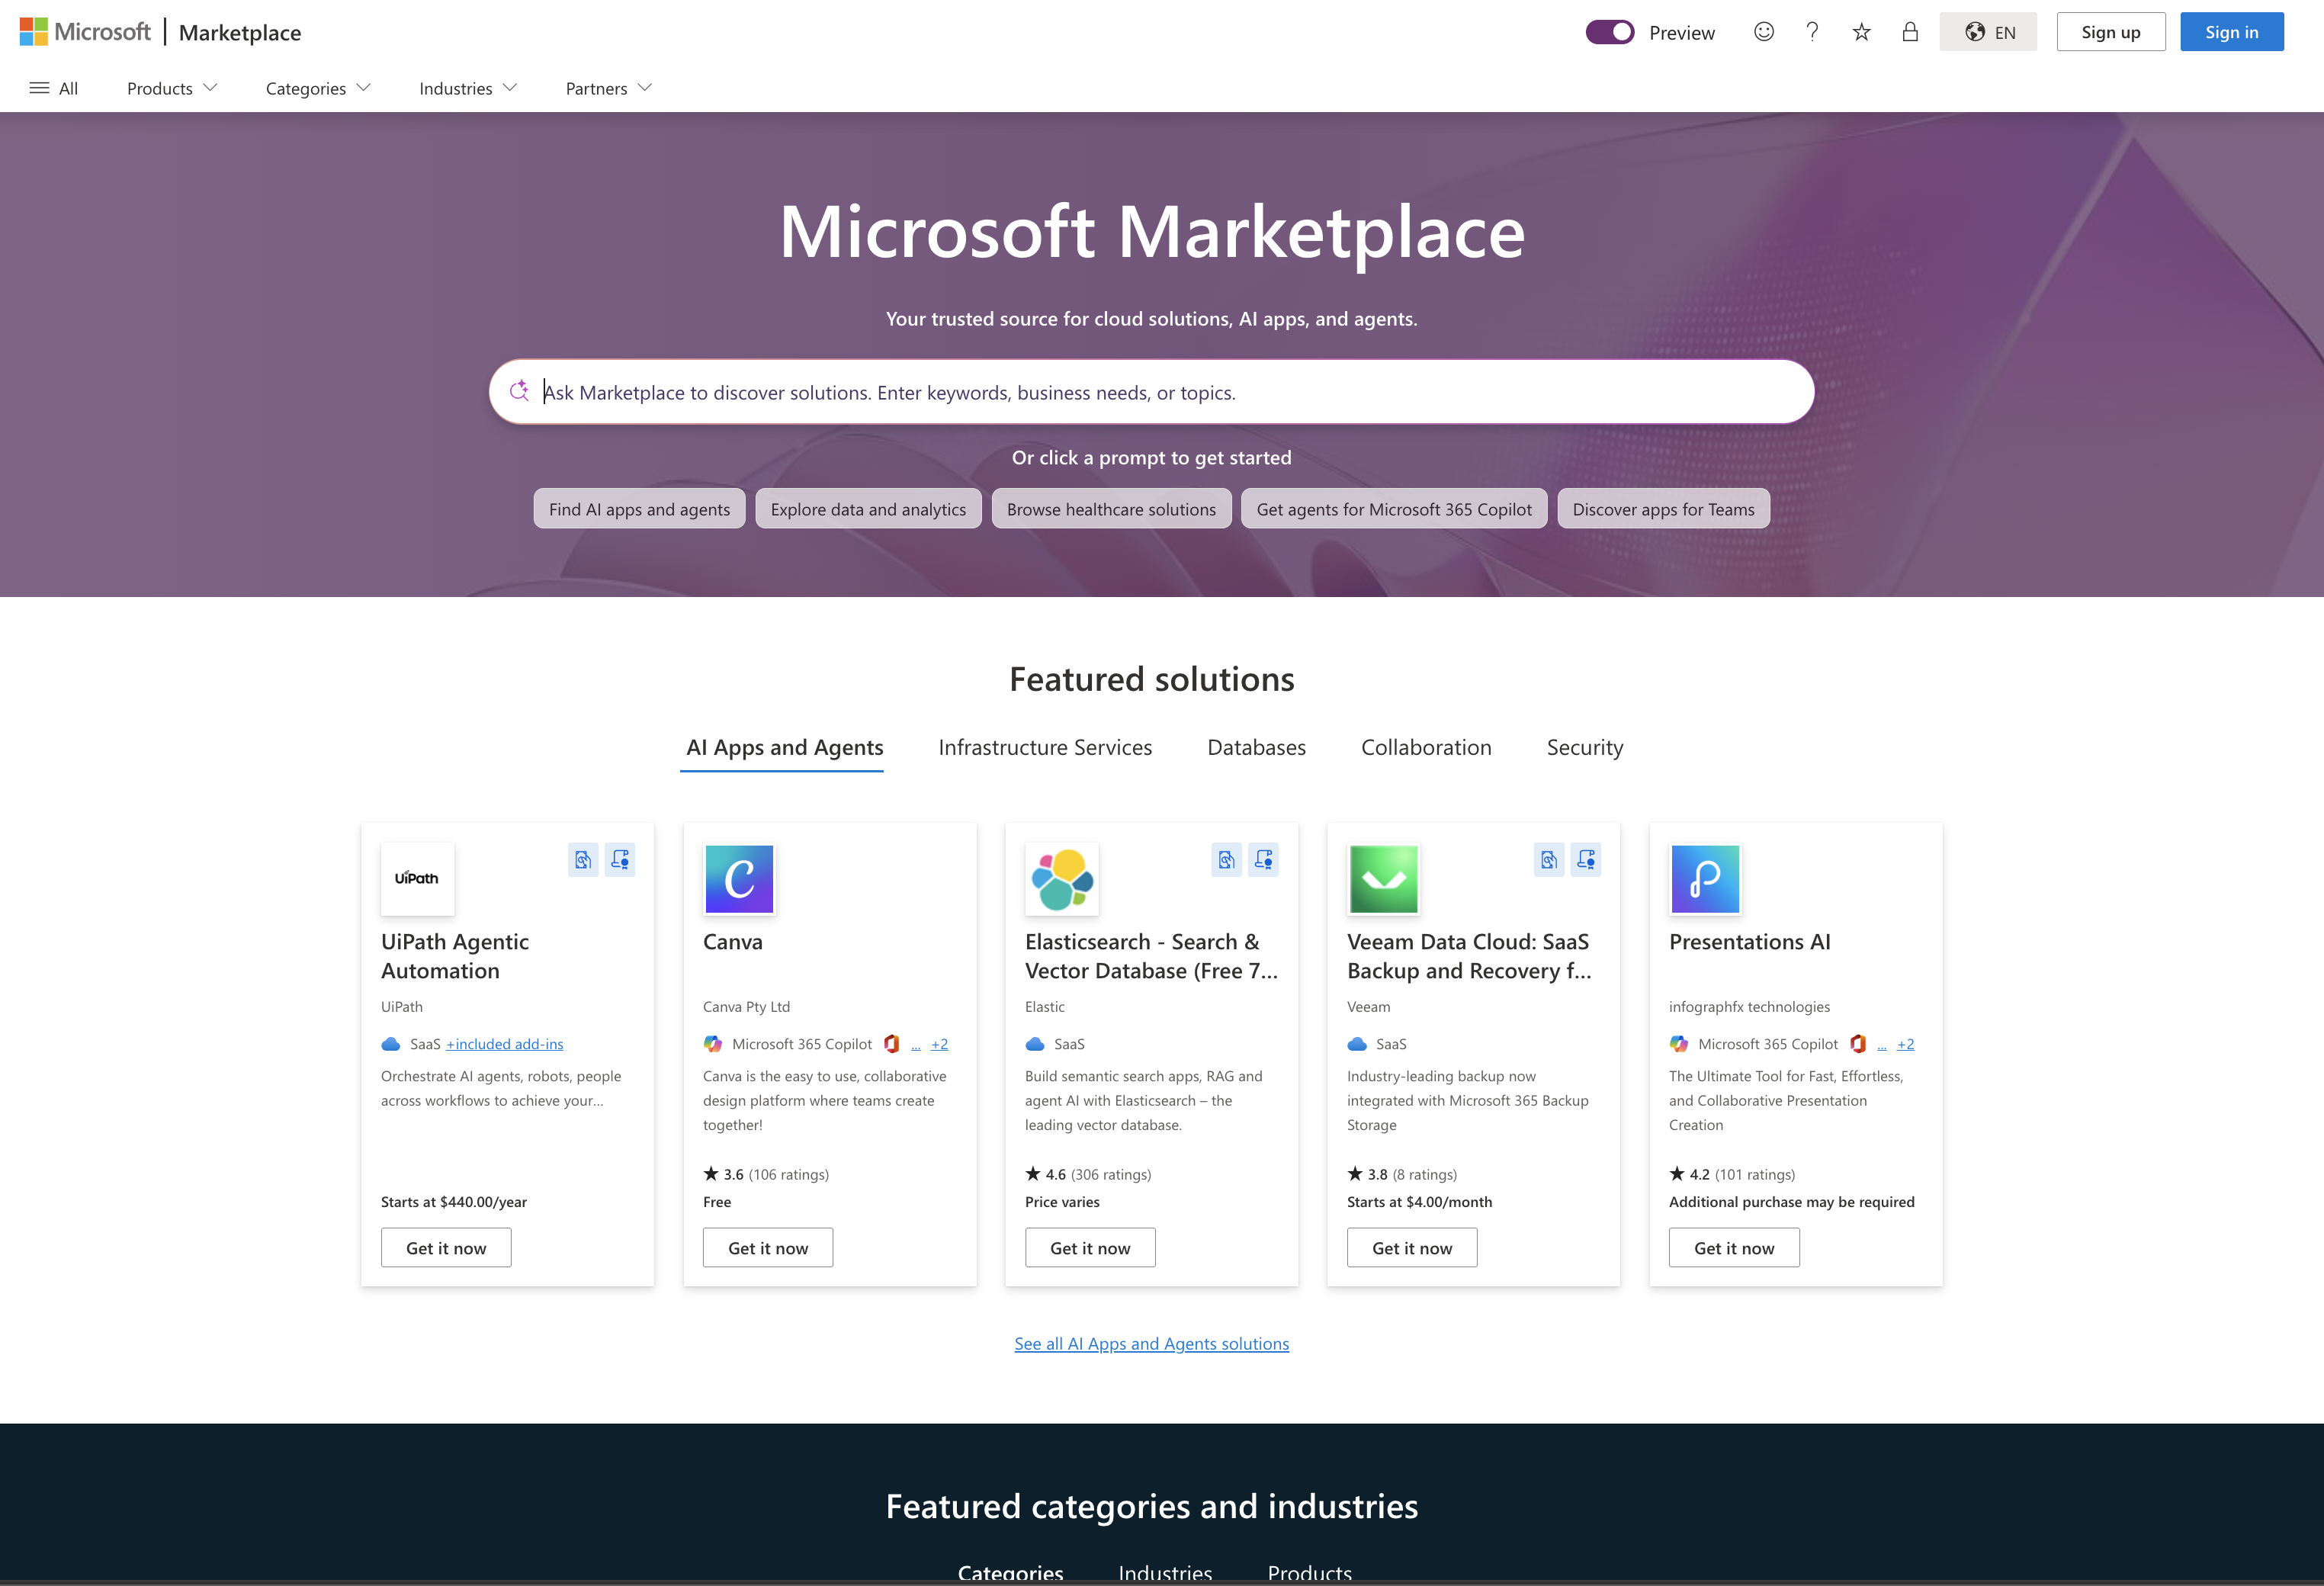The image size is (2324, 1586).
Task: Switch to the Security tab
Action: pyautogui.click(x=1585, y=748)
